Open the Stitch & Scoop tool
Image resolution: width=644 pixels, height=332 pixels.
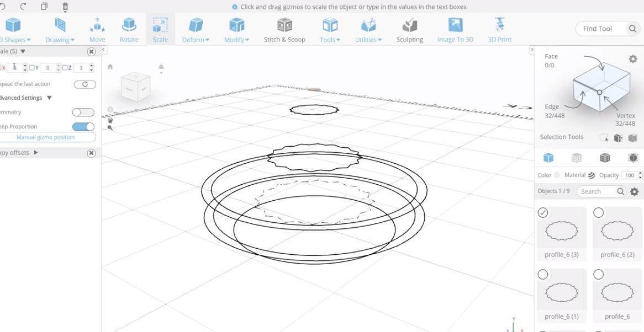coord(284,30)
